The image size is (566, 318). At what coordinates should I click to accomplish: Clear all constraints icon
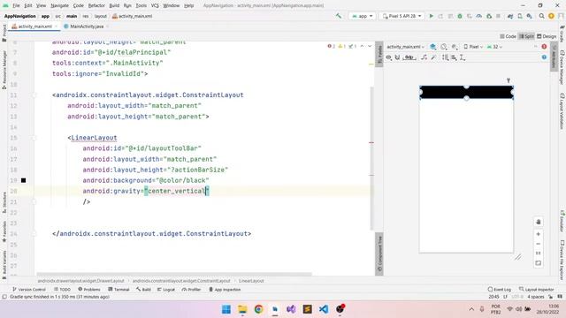click(424, 57)
